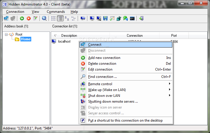Sort by the Port column header
Image resolution: width=210 pixels, height=133 pixels.
point(174,36)
